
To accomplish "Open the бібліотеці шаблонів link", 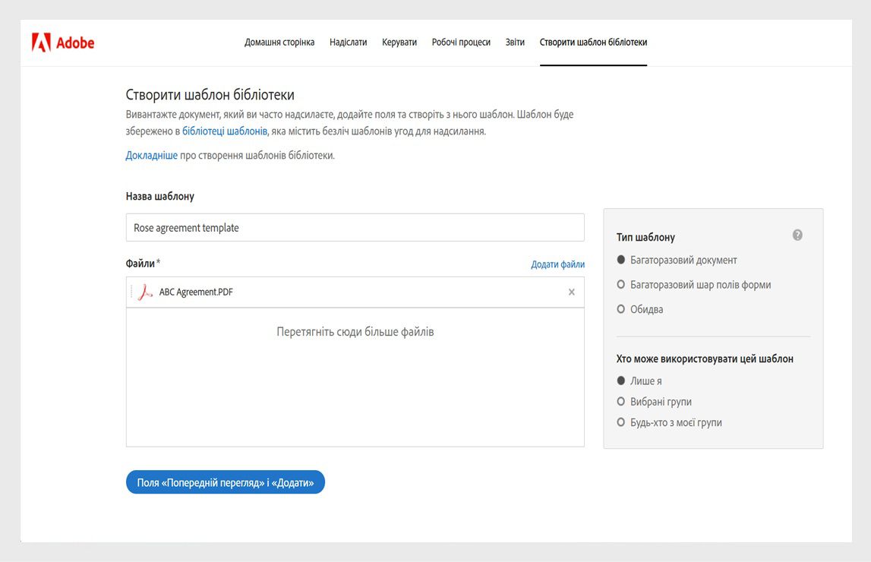I will [x=224, y=131].
